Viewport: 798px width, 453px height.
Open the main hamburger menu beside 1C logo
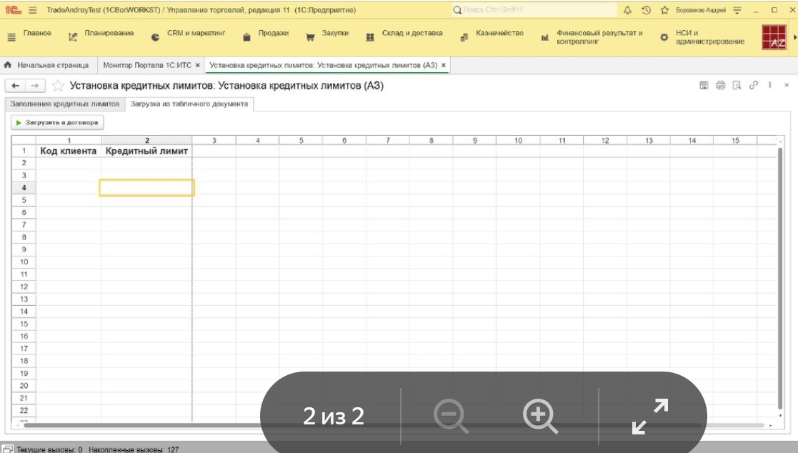(32, 10)
